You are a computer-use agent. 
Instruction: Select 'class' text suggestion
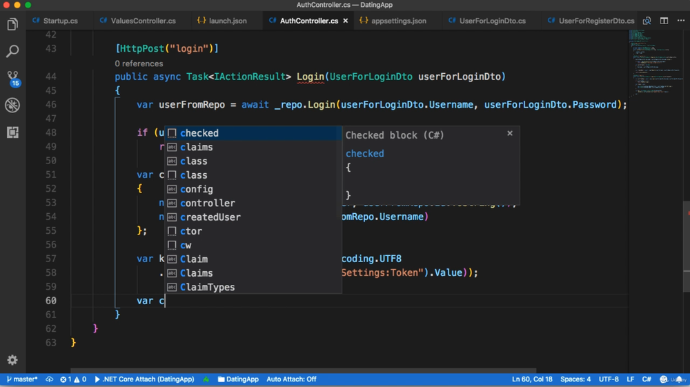pos(253,161)
